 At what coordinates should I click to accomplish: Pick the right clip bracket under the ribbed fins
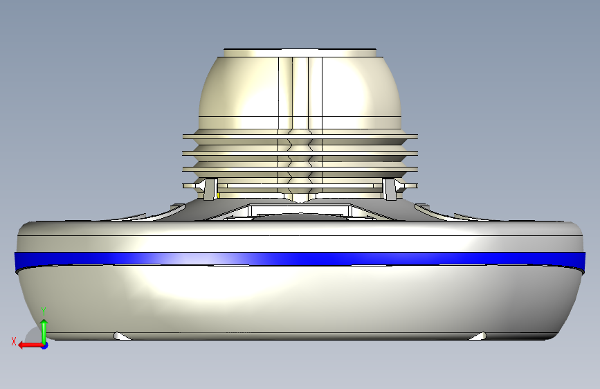point(389,189)
